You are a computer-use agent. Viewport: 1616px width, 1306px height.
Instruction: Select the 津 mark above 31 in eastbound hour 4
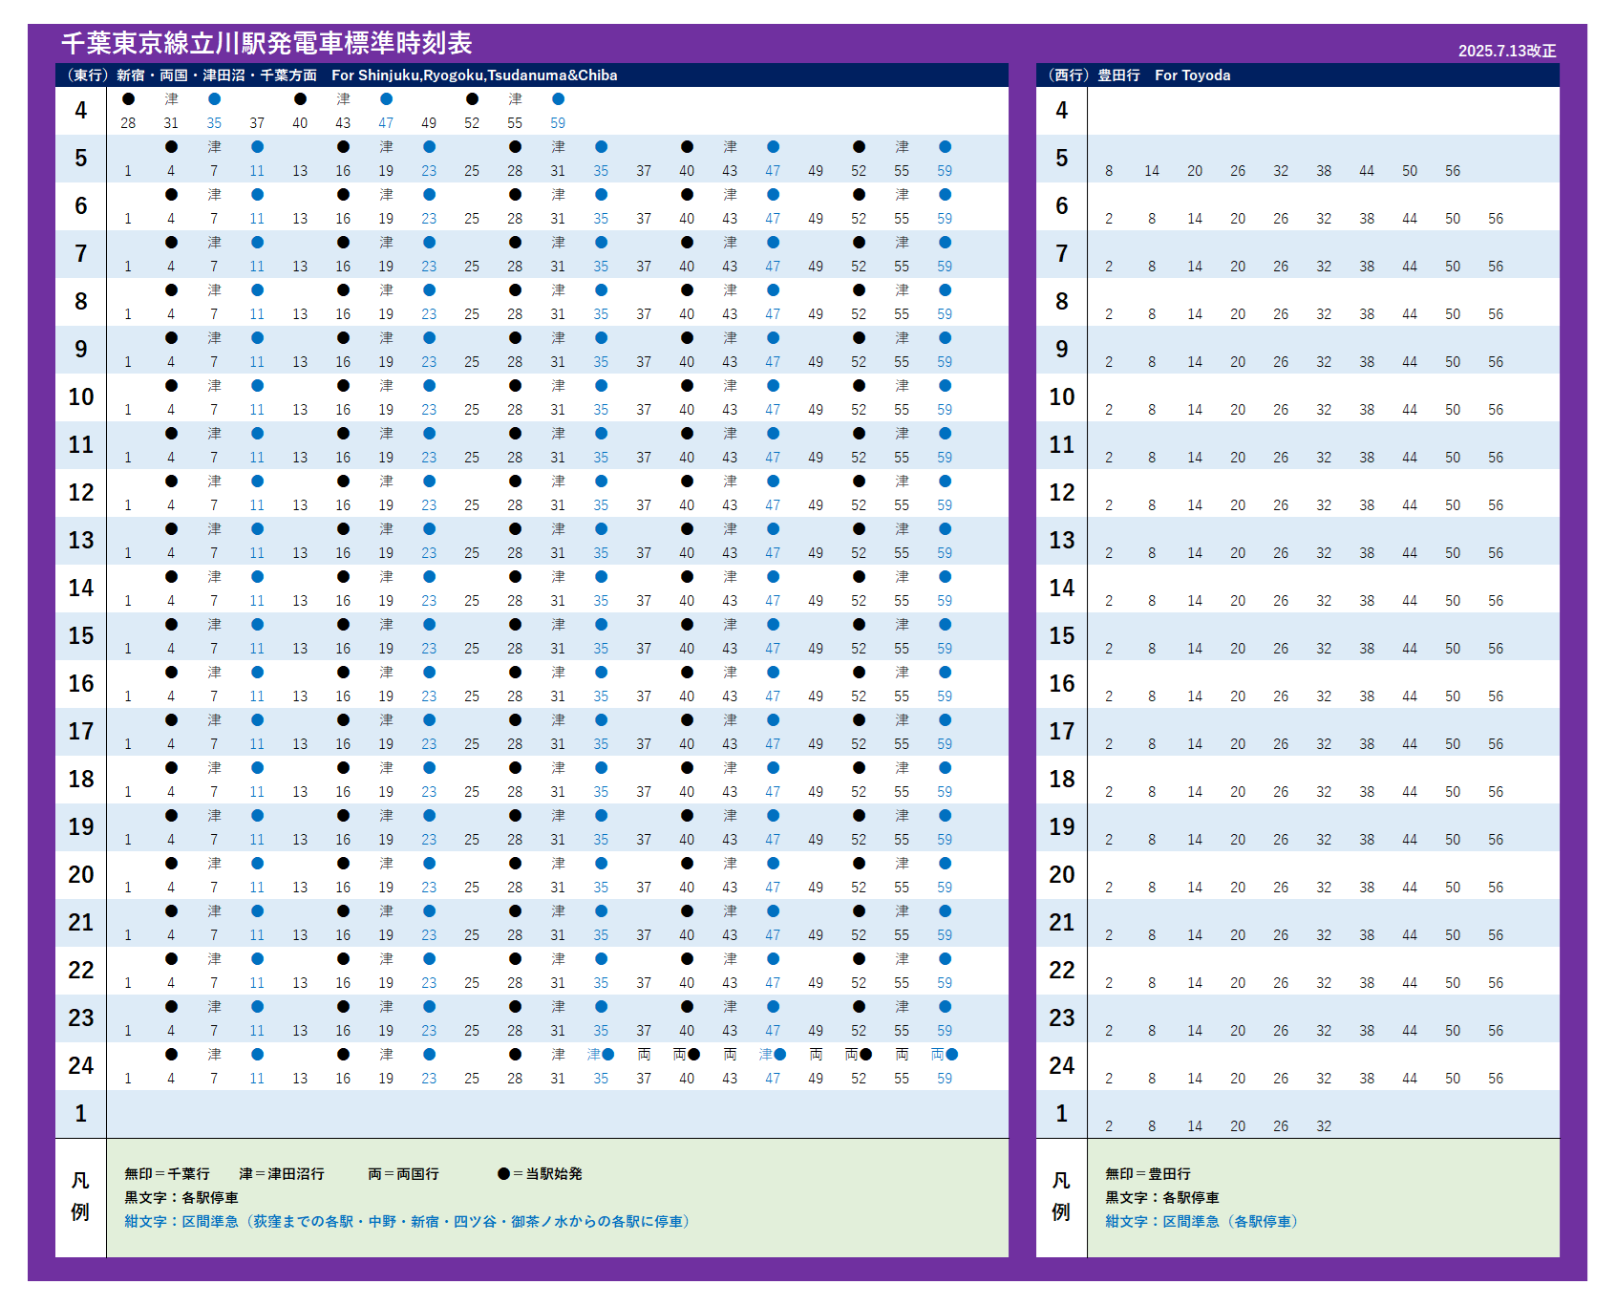pos(171,99)
